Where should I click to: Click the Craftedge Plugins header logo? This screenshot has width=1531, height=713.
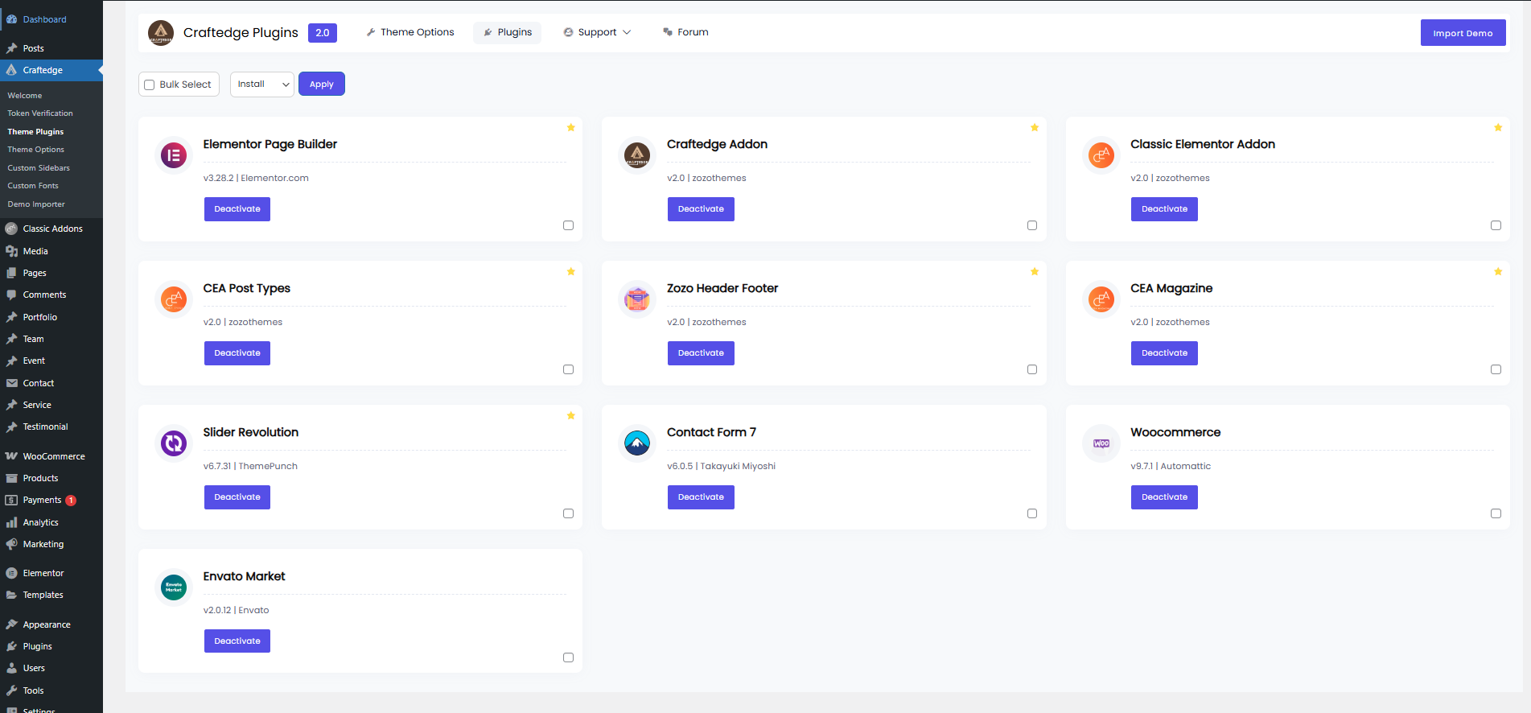(x=161, y=33)
